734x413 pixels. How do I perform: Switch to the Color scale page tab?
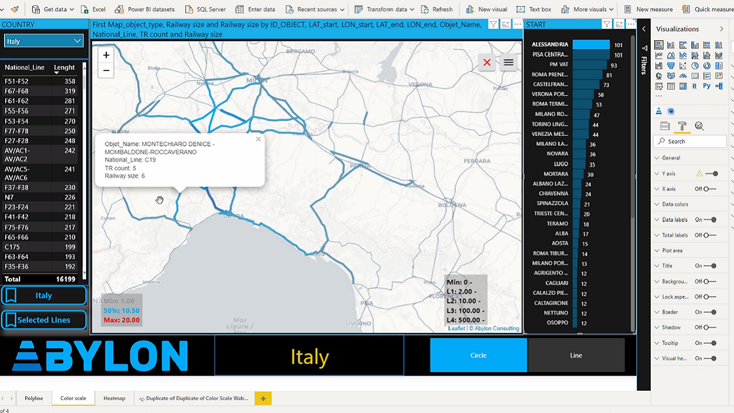73,398
